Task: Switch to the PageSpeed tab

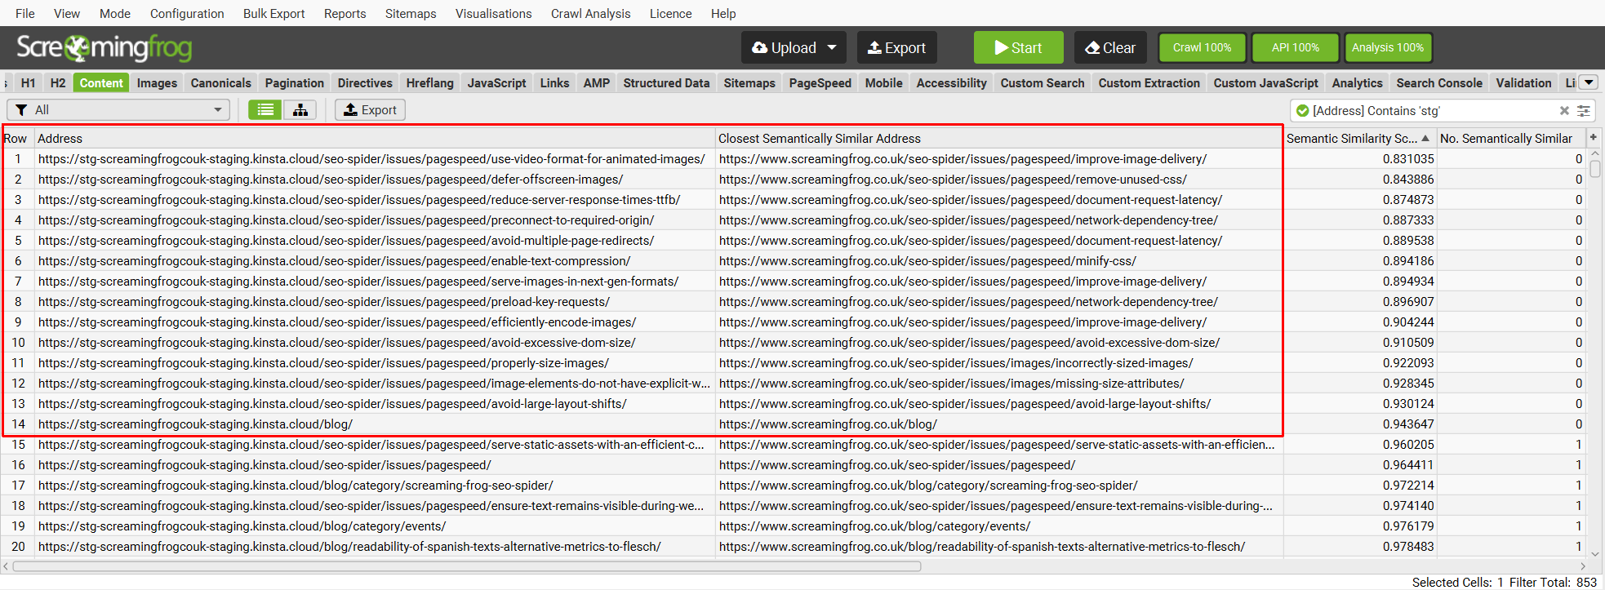Action: (820, 82)
